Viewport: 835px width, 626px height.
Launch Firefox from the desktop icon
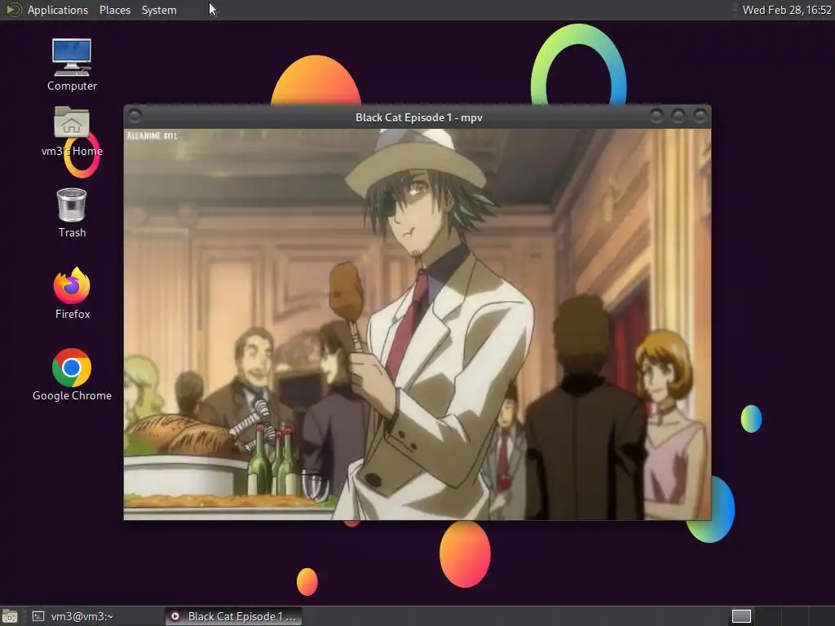(x=72, y=293)
